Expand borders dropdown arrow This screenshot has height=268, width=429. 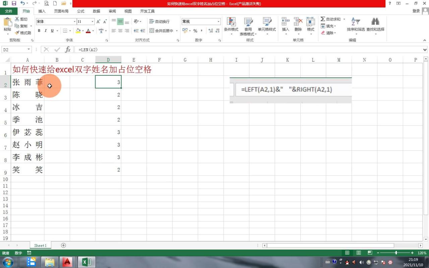tap(70, 31)
